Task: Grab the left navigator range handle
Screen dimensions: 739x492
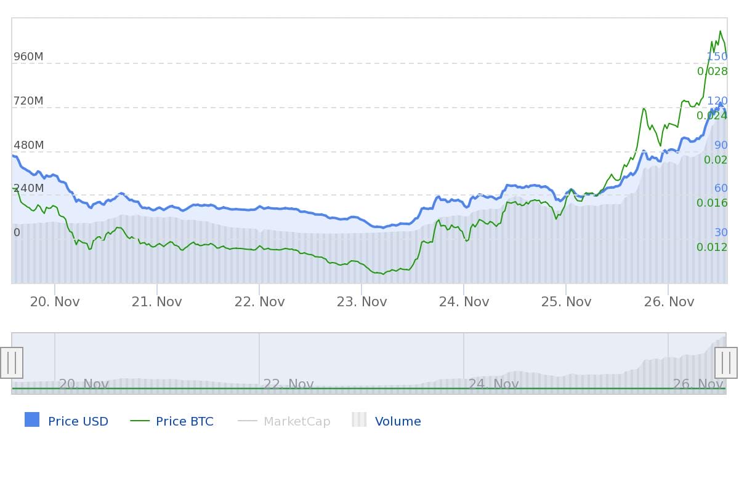Action: click(12, 363)
